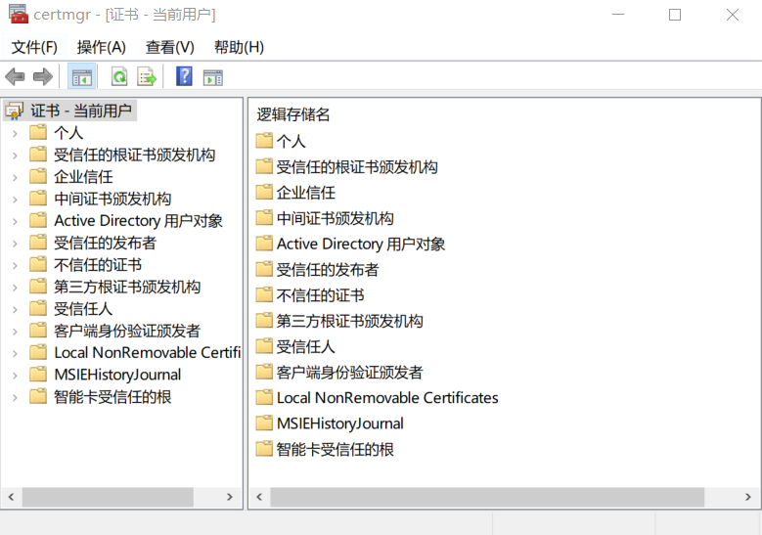This screenshot has width=762, height=535.
Task: Select 中间证书颁发机构 in the left tree
Action: coord(112,199)
